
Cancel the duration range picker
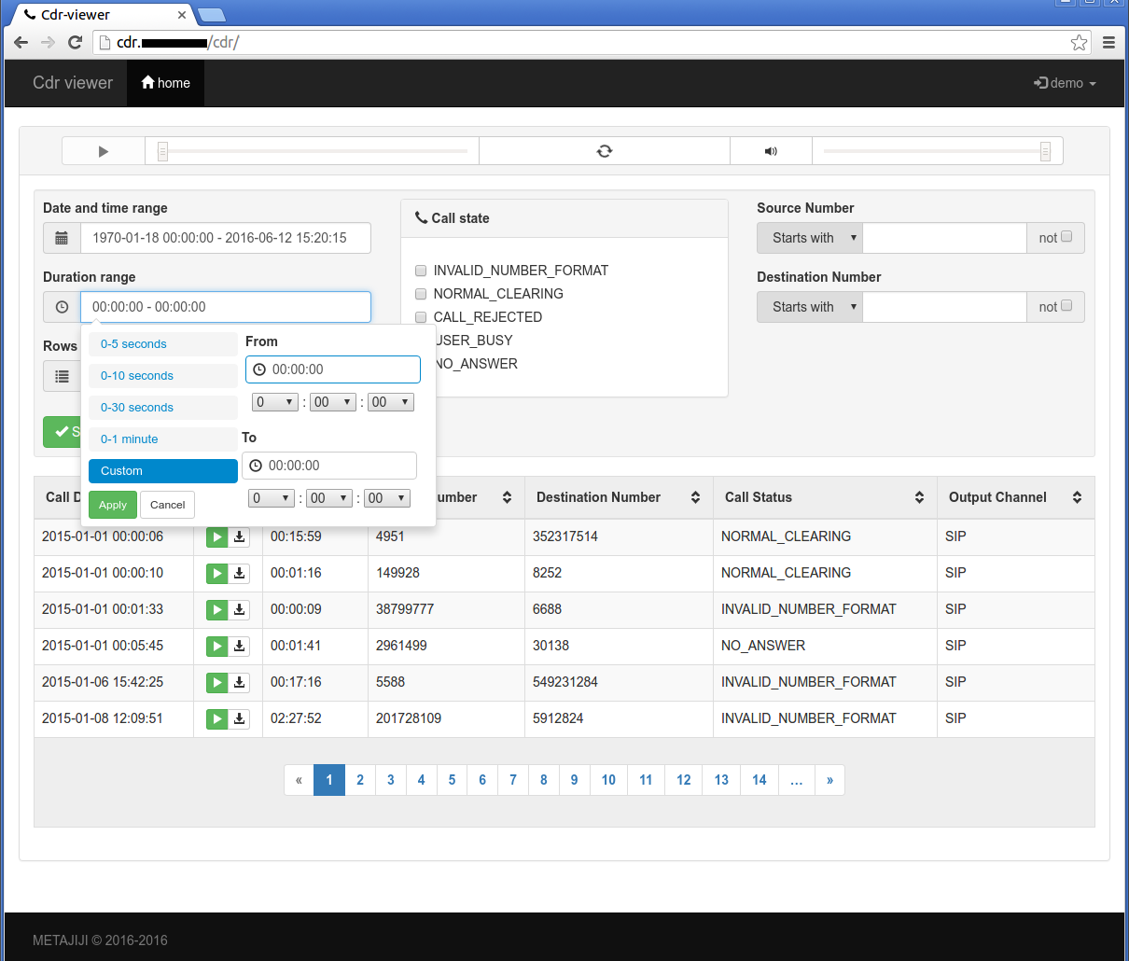(168, 505)
